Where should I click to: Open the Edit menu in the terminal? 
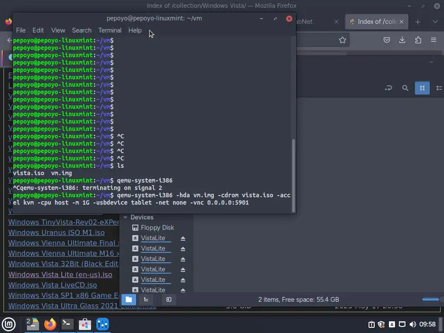tap(38, 30)
